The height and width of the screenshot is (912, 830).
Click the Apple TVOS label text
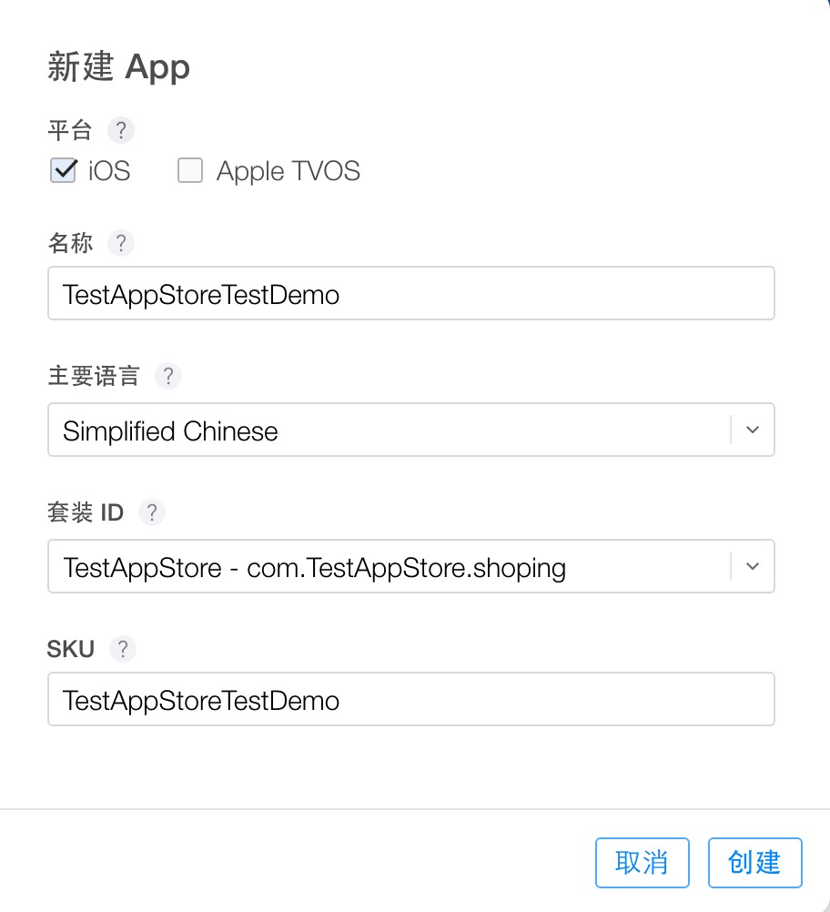click(x=288, y=171)
